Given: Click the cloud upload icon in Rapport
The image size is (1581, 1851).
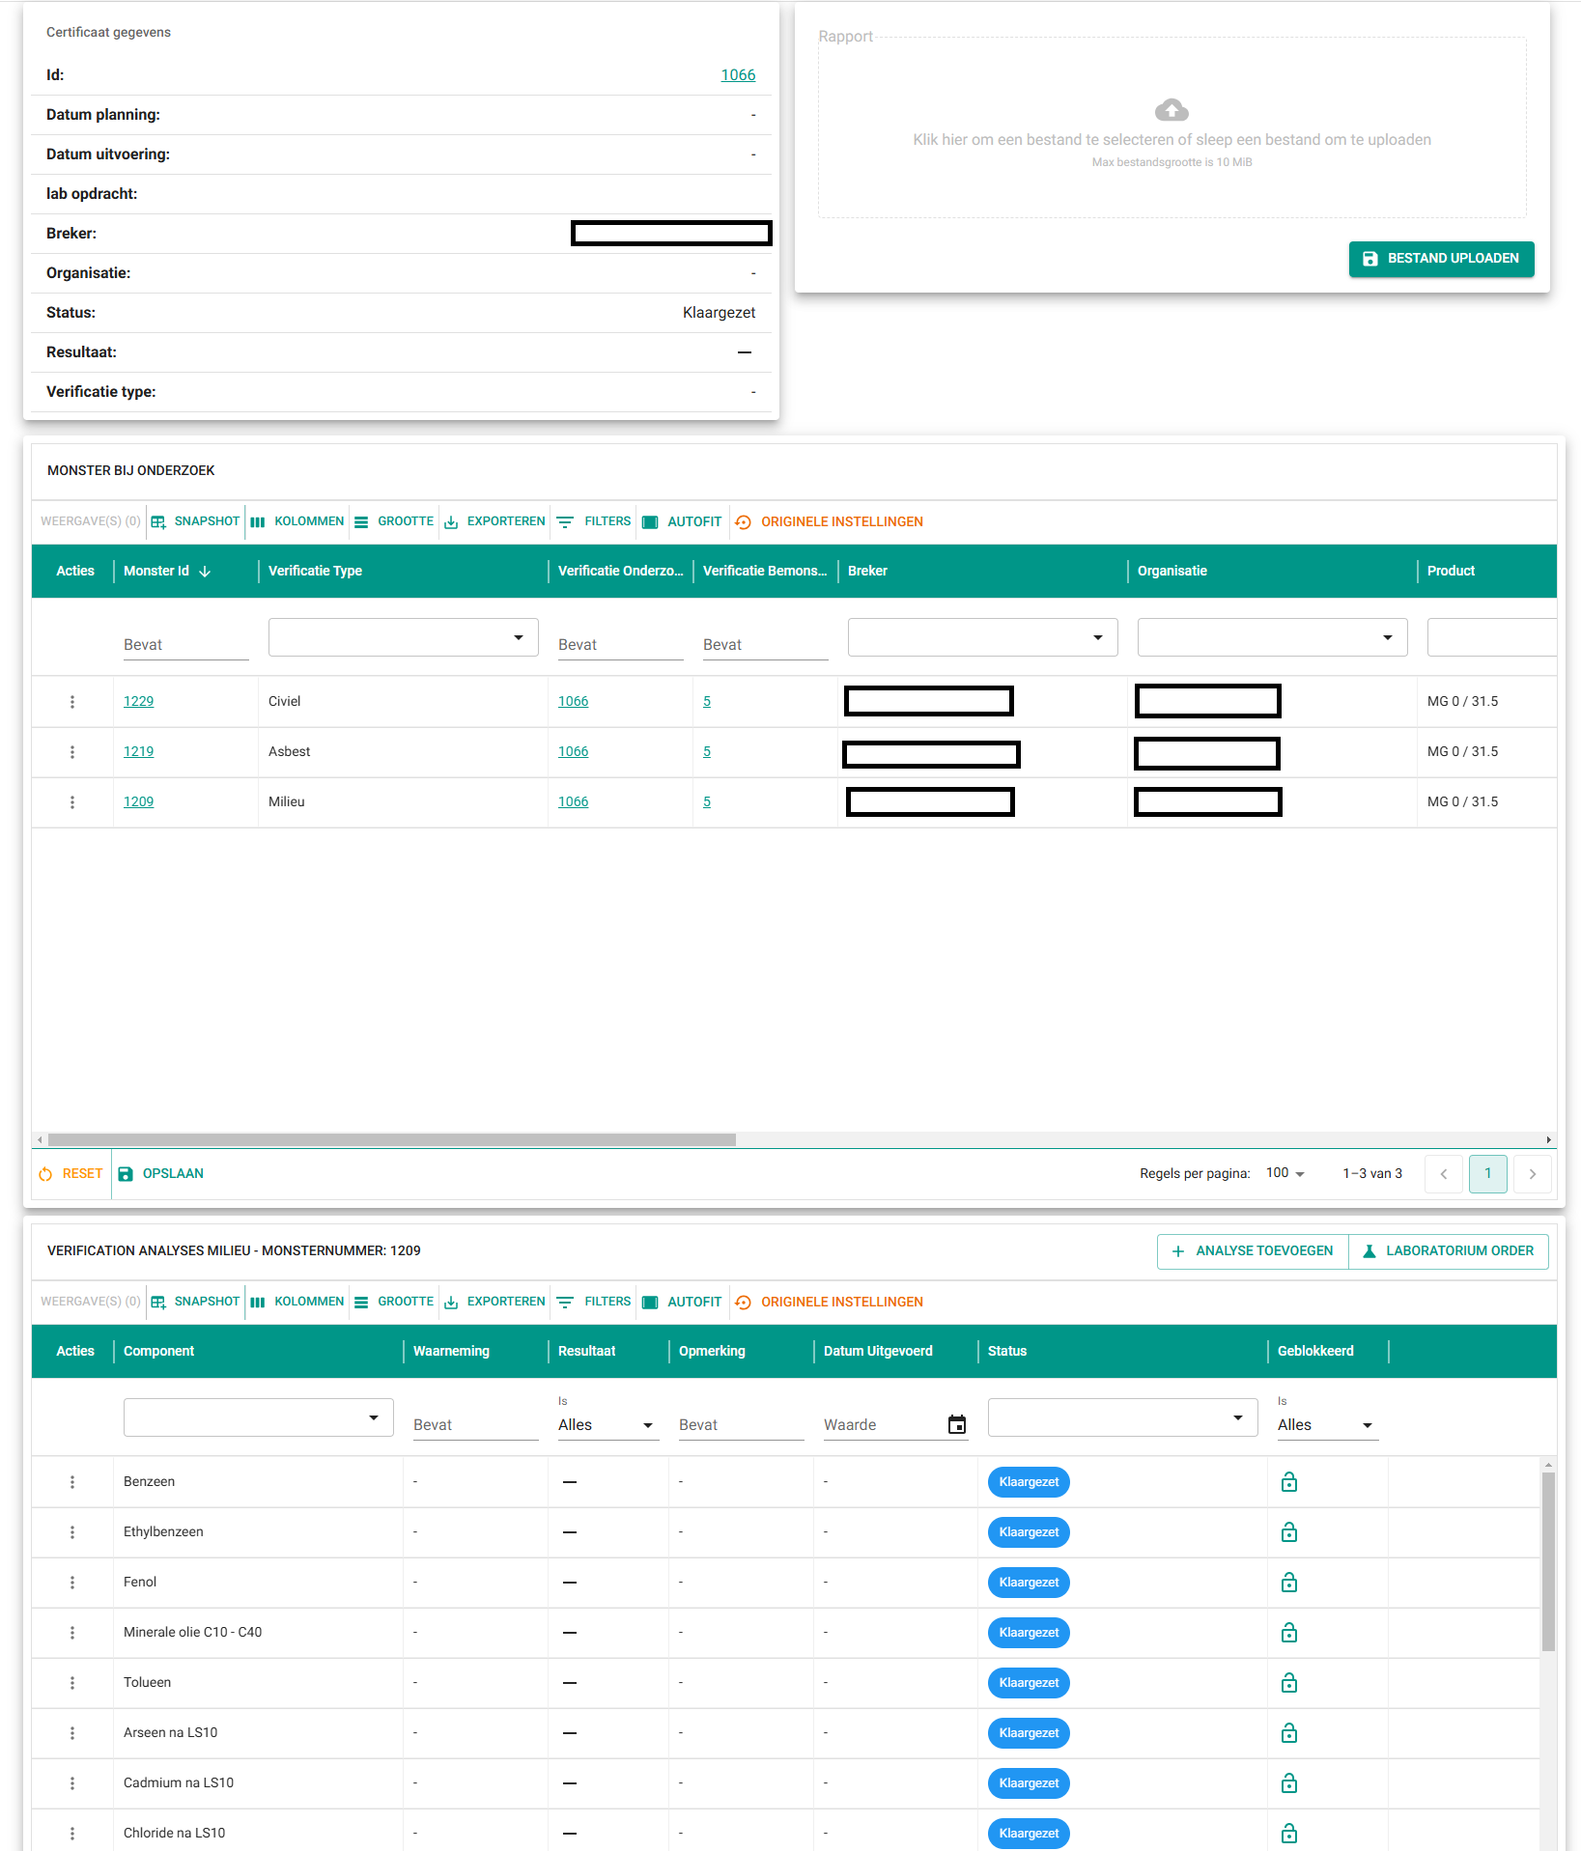Looking at the screenshot, I should 1172,109.
